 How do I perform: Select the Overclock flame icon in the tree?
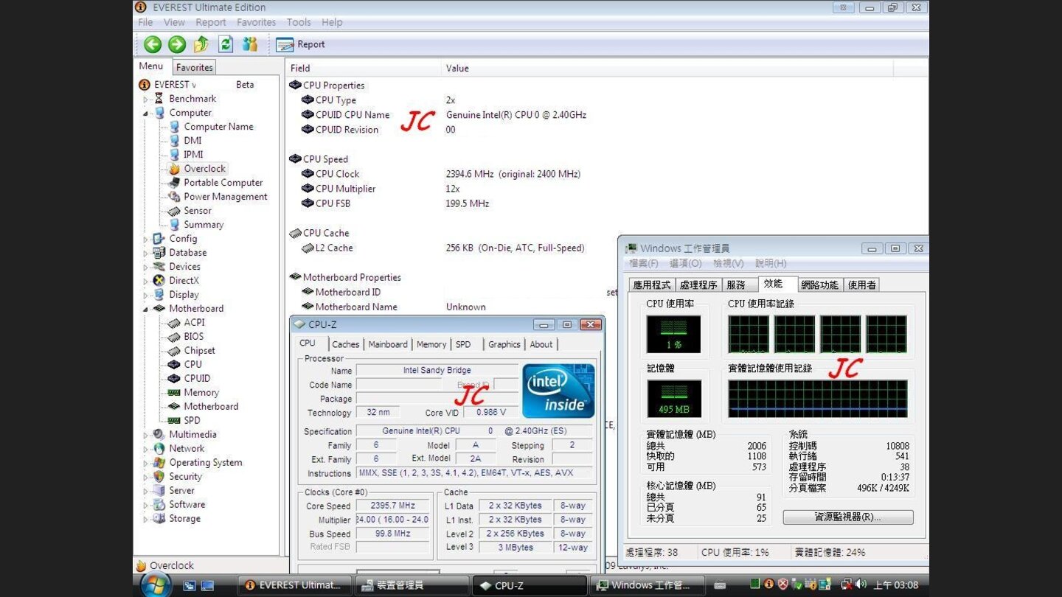174,169
